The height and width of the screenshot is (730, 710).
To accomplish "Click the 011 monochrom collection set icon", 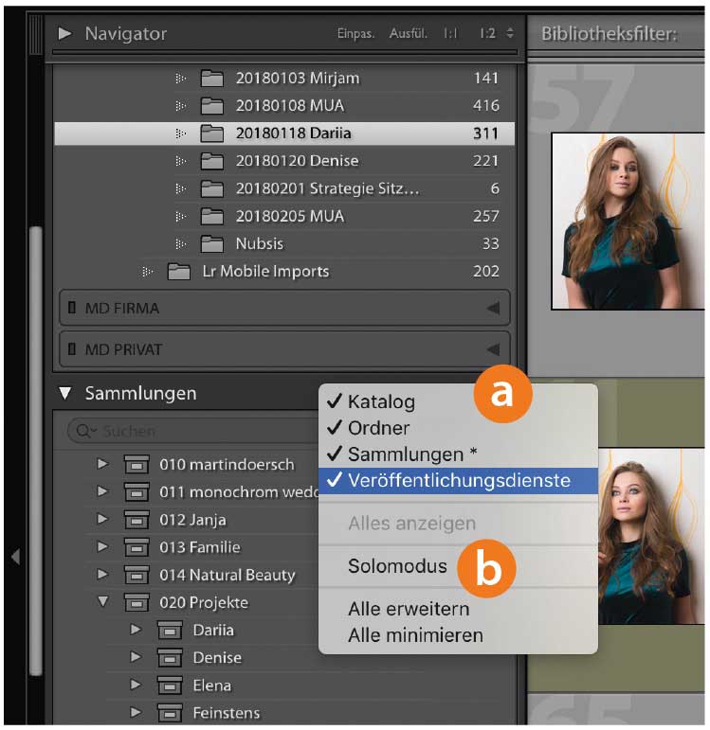I will [137, 492].
